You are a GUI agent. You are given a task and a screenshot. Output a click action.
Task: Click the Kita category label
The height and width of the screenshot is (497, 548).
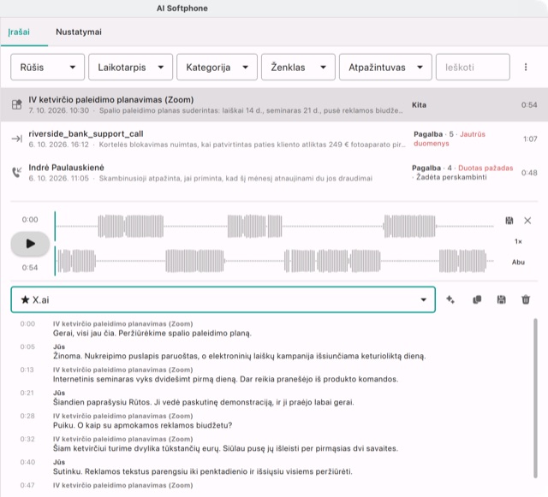coord(419,105)
